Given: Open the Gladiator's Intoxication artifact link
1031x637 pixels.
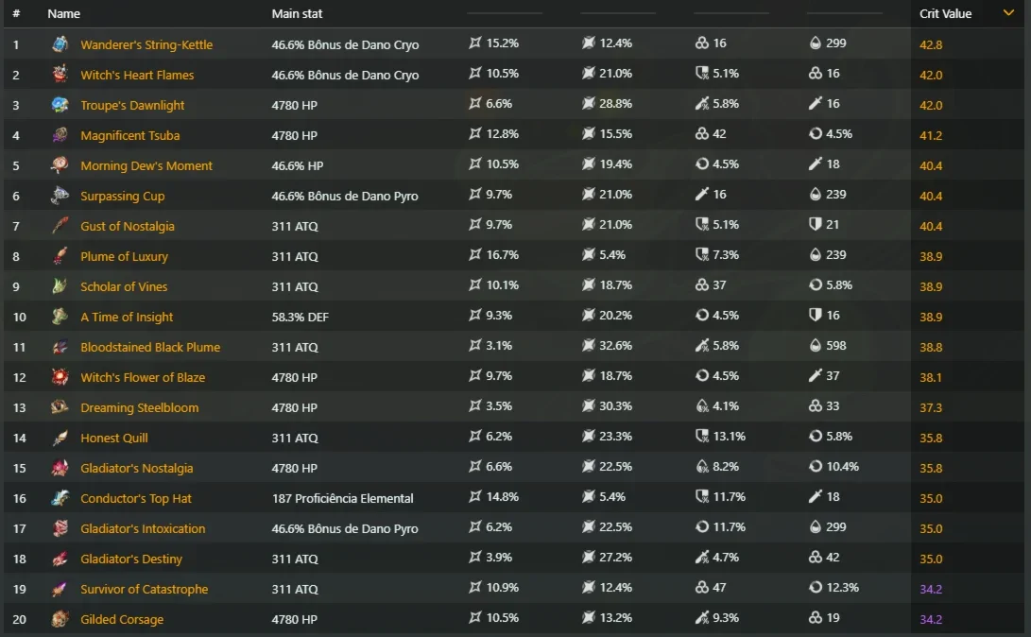Looking at the screenshot, I should [143, 528].
